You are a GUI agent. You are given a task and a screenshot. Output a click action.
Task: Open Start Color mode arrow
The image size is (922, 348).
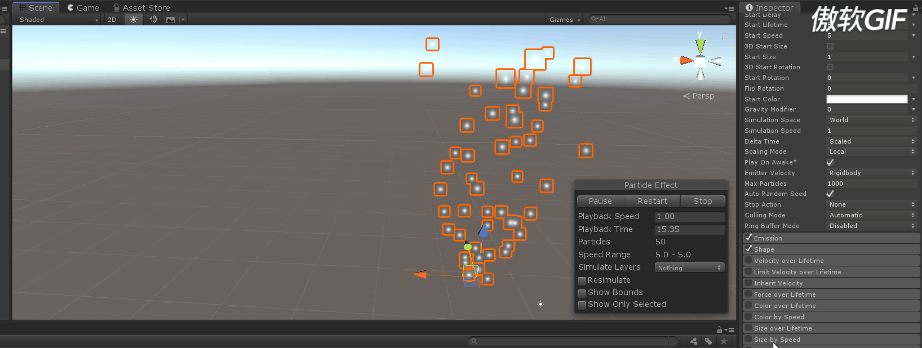point(913,99)
